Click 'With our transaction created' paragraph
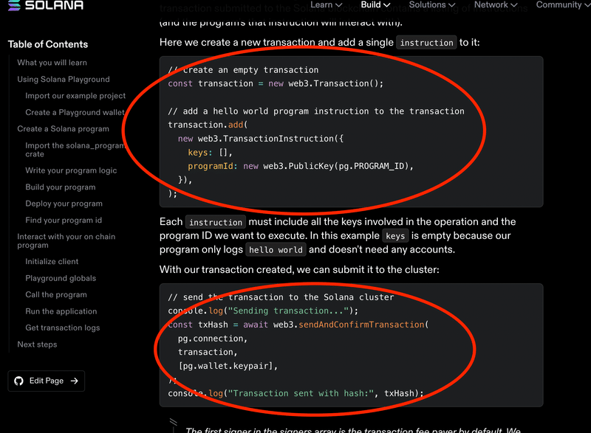This screenshot has height=433, width=591. (x=299, y=269)
